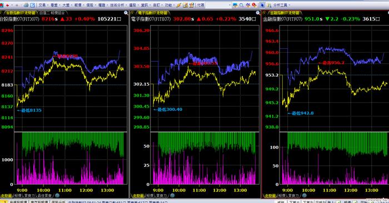Click the lightning quick-order icon after 功能
Image resolution: width=389 pixels, height=203 pixels.
(178, 5)
